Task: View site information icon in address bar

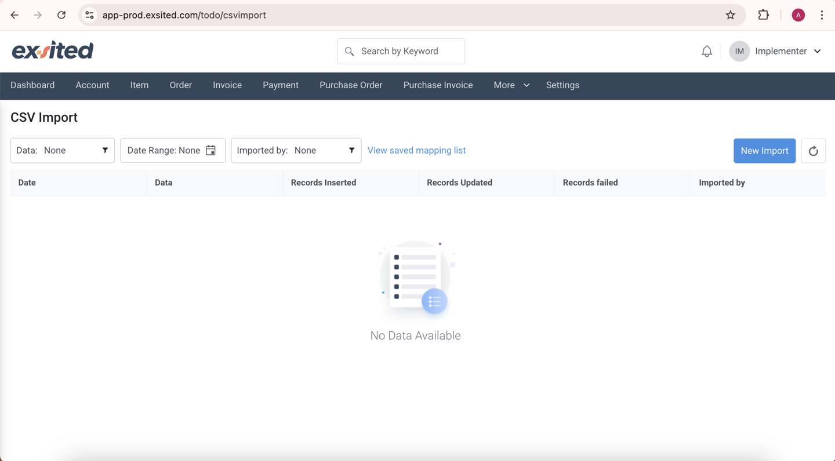Action: click(89, 15)
